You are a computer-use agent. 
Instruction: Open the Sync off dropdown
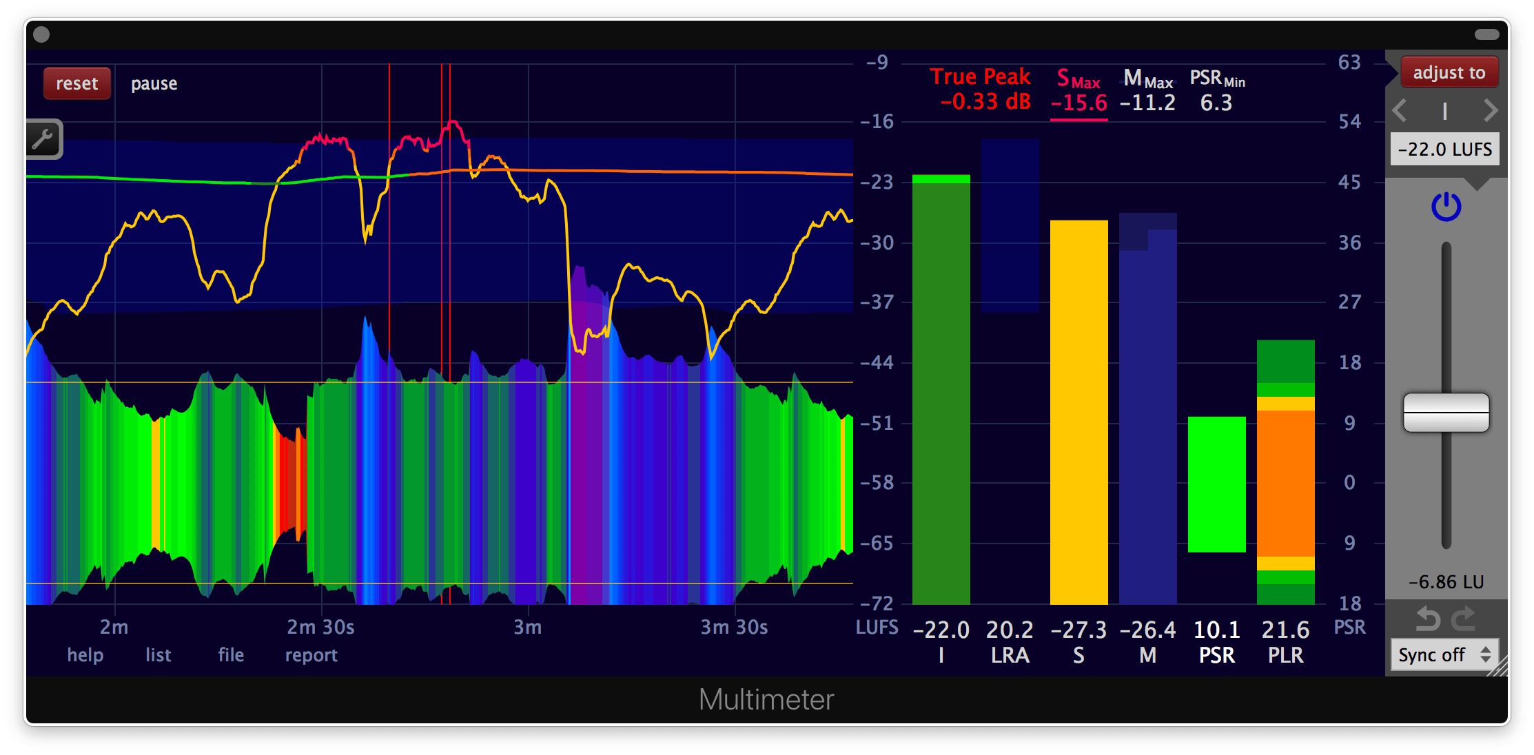tap(1442, 654)
